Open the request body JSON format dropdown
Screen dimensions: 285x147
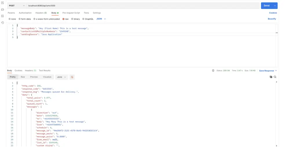coord(101,19)
